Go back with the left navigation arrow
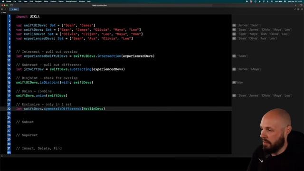This screenshot has width=304, height=171. (x=5, y=9)
